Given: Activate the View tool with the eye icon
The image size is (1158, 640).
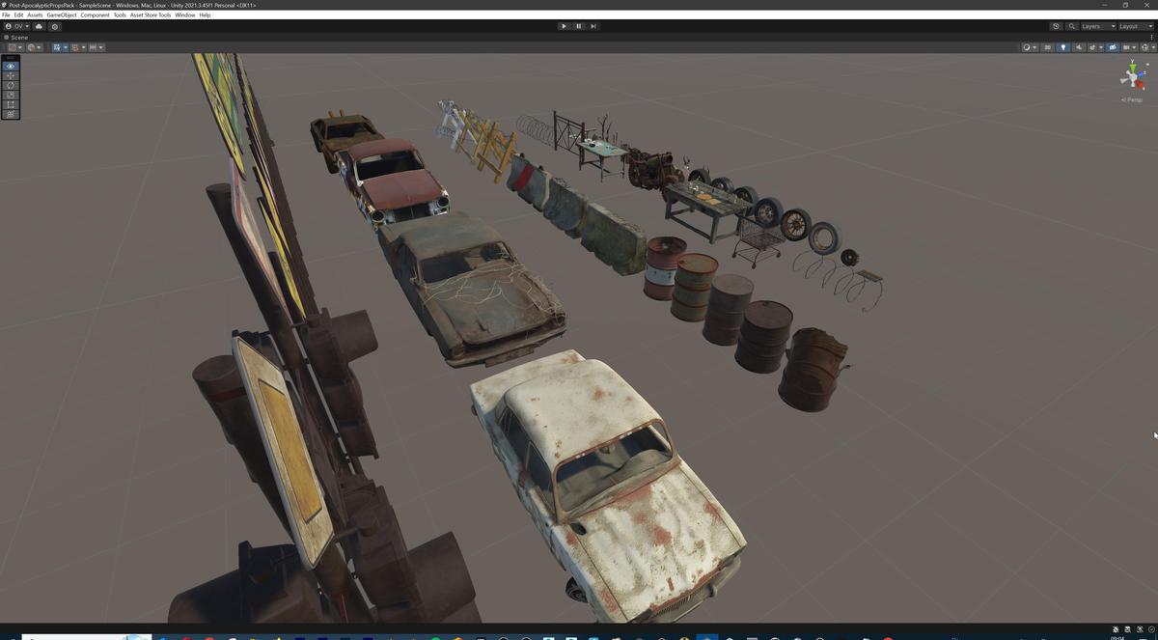Looking at the screenshot, I should [11, 66].
